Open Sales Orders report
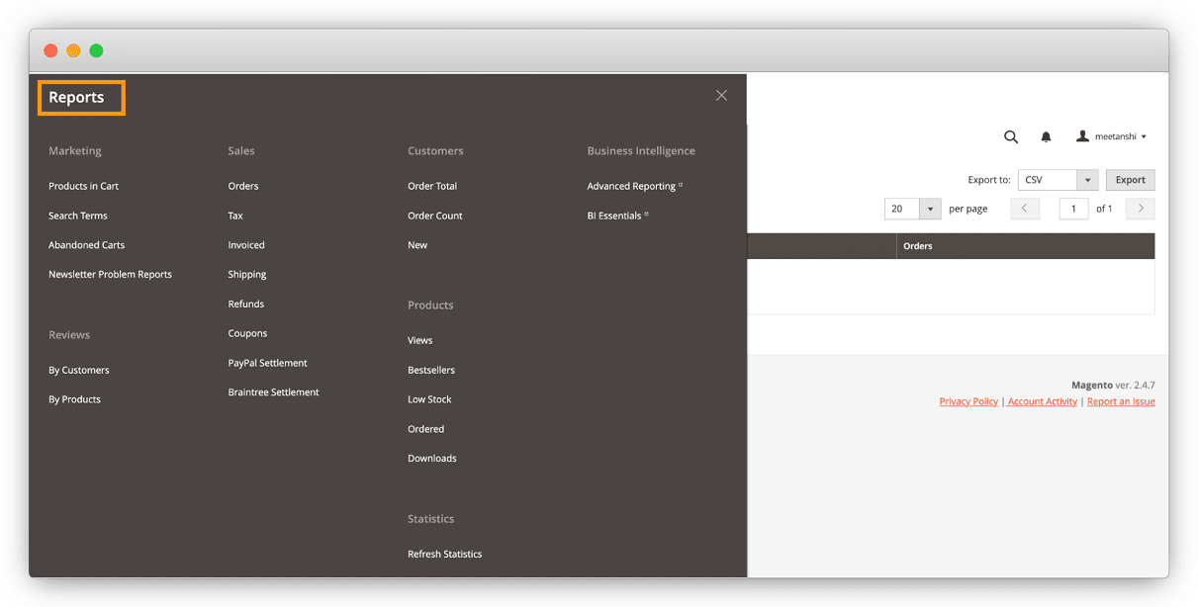Image resolution: width=1198 pixels, height=607 pixels. [243, 186]
